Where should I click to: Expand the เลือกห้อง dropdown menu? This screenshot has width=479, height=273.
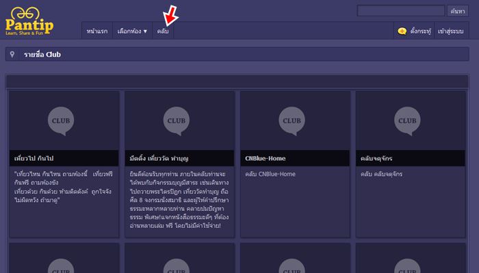point(132,31)
